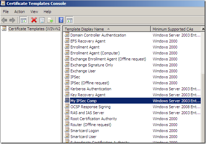Select the Kerberos Authentication template

tap(91, 89)
